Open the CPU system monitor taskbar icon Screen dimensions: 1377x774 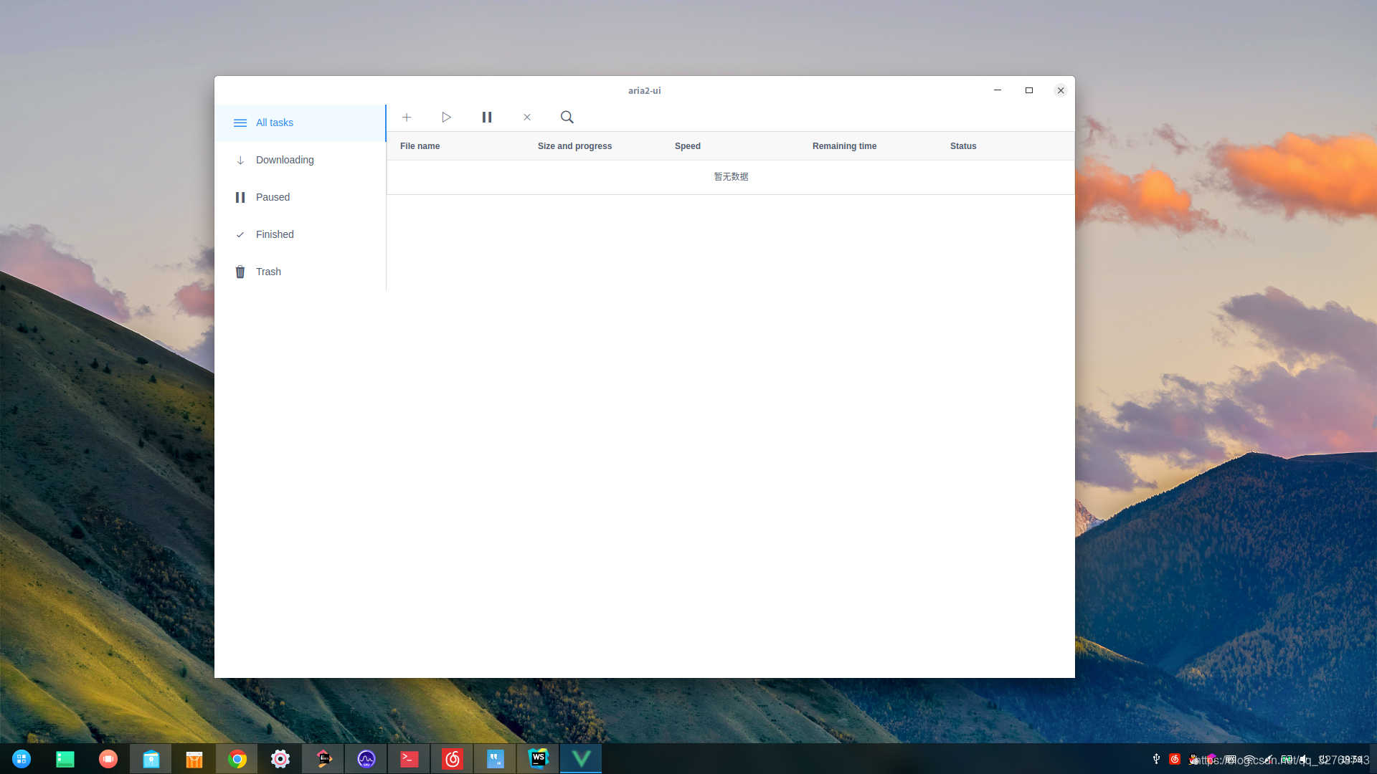(366, 758)
